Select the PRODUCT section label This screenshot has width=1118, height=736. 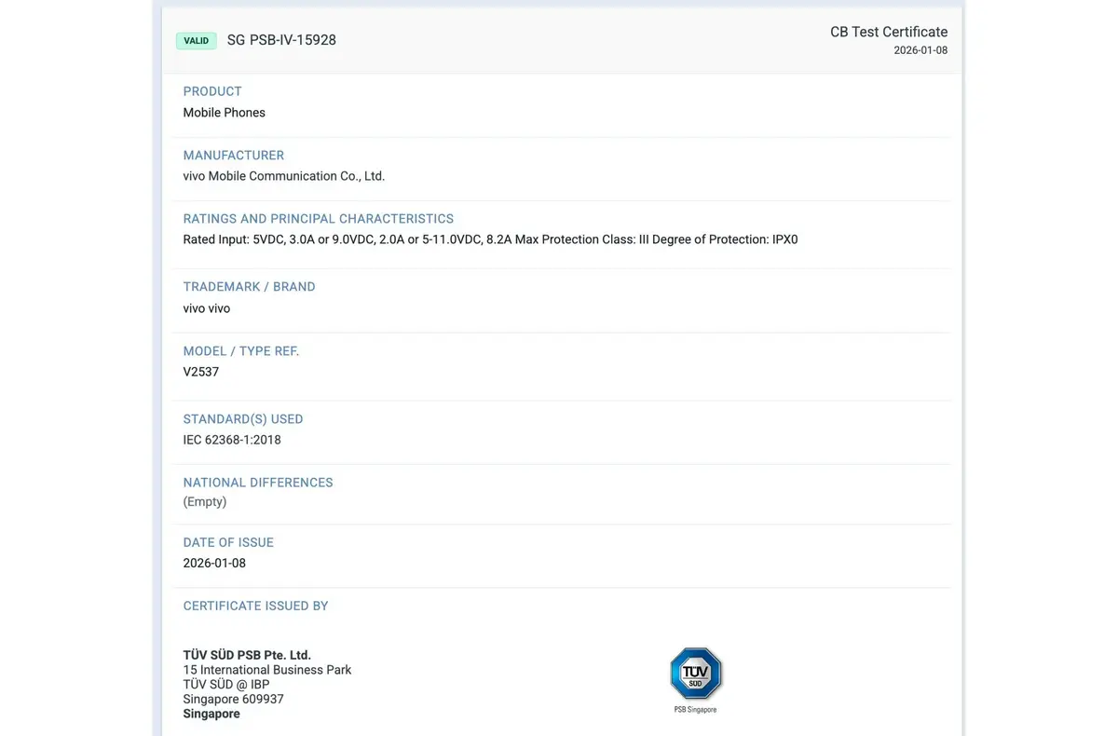(x=211, y=90)
